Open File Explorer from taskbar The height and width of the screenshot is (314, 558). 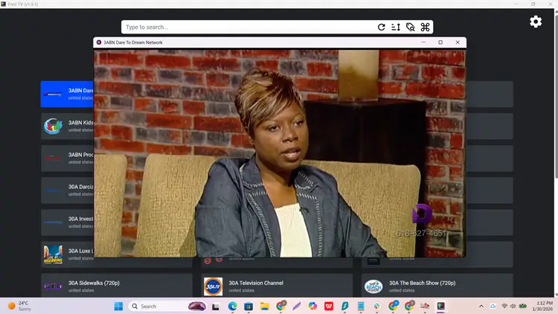click(x=264, y=306)
